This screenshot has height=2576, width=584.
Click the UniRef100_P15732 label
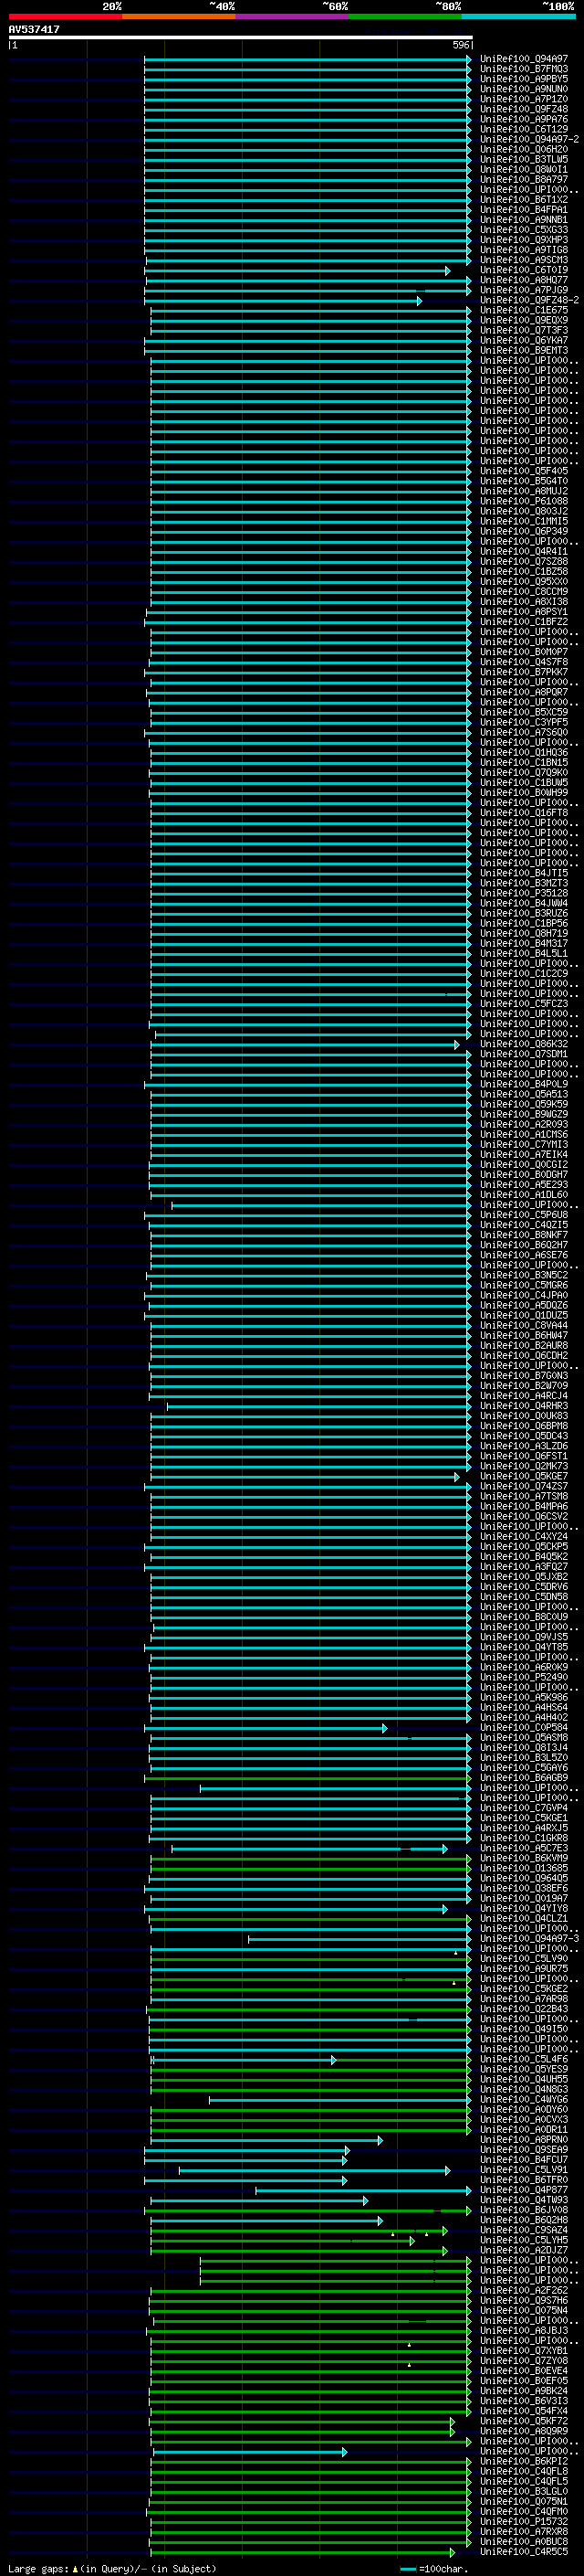pos(524,2521)
